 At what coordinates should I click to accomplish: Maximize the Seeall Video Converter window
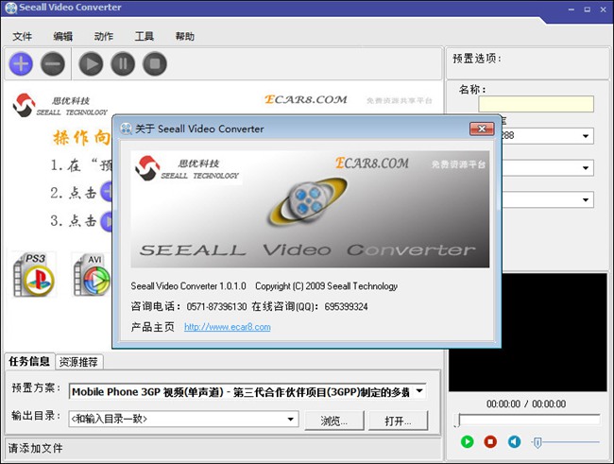(x=588, y=9)
